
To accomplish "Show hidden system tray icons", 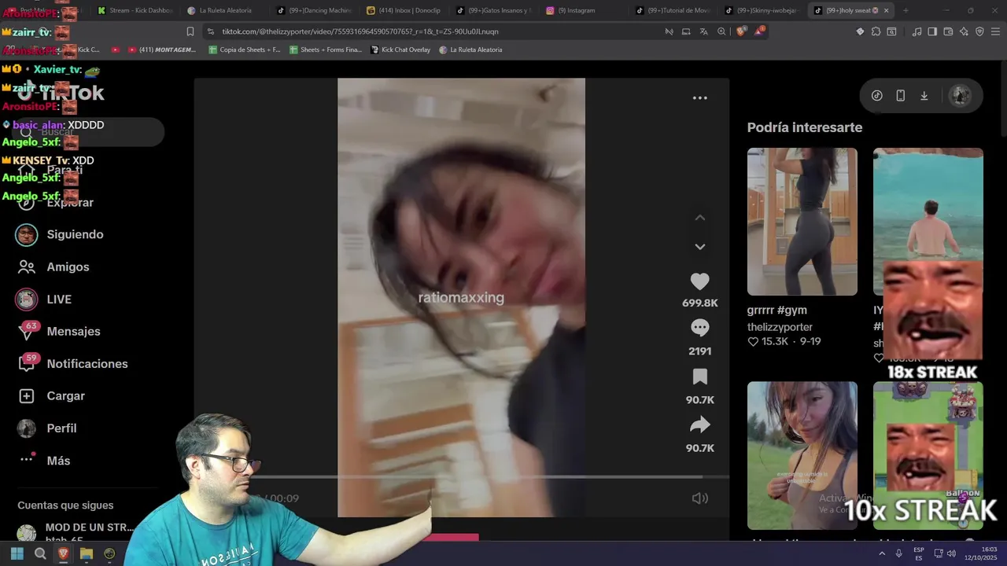I will pos(882,553).
